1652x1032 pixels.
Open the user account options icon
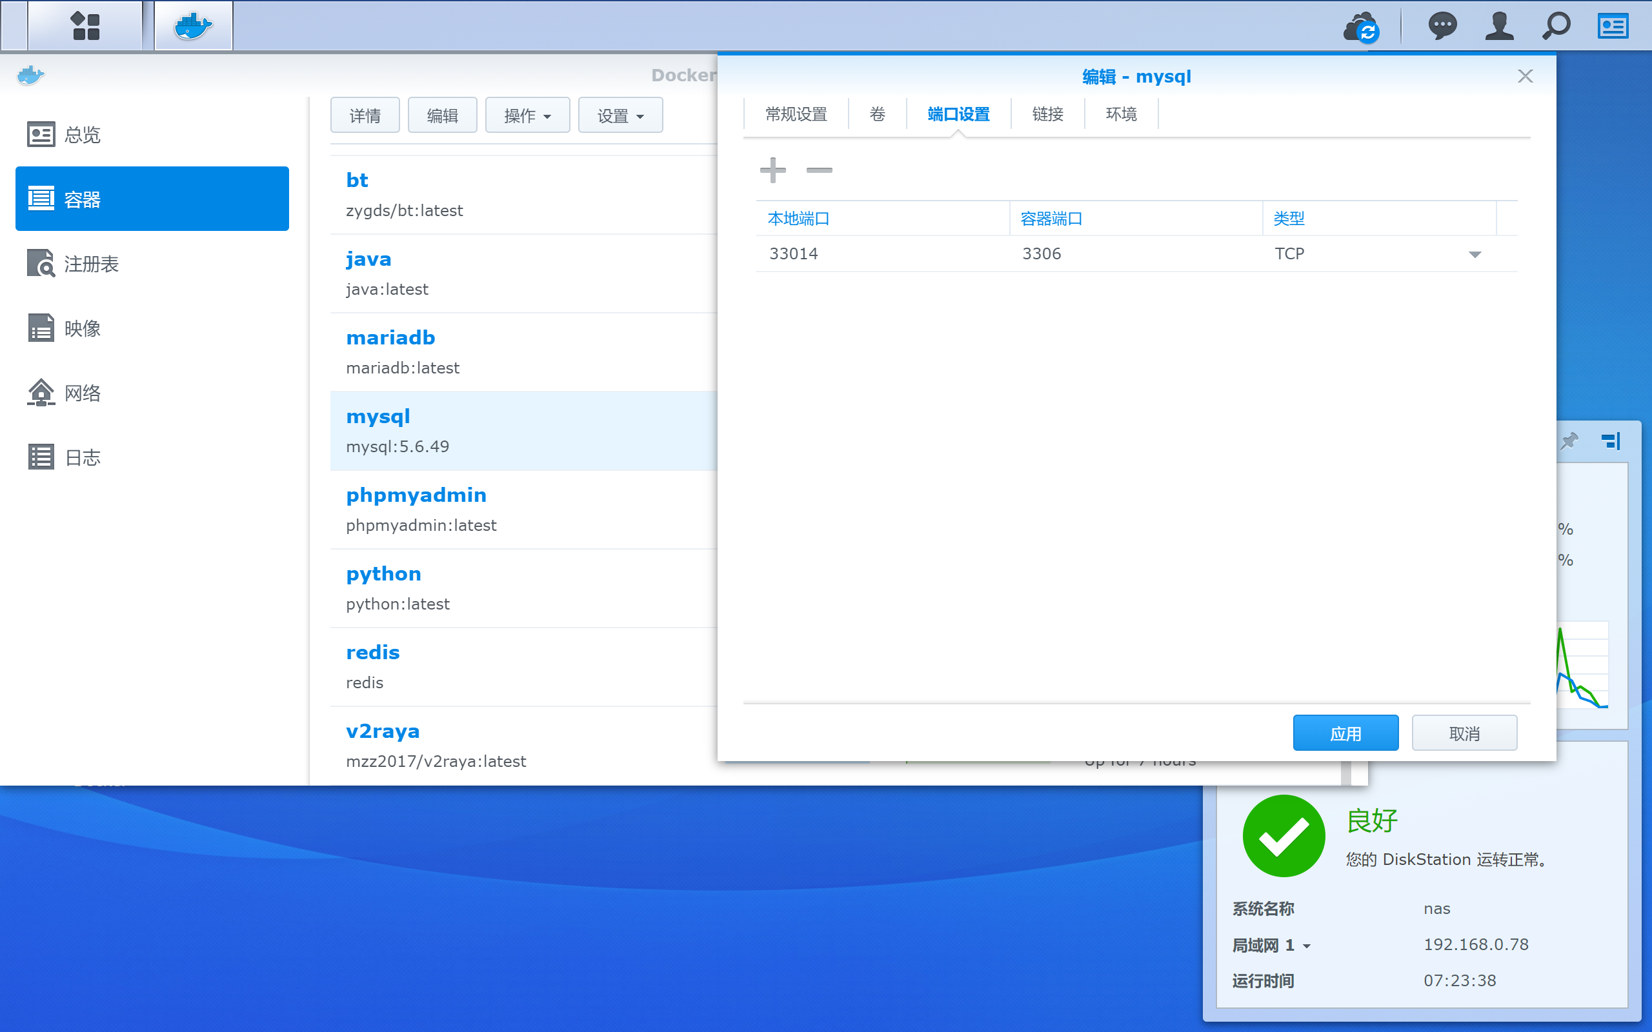click(1499, 26)
